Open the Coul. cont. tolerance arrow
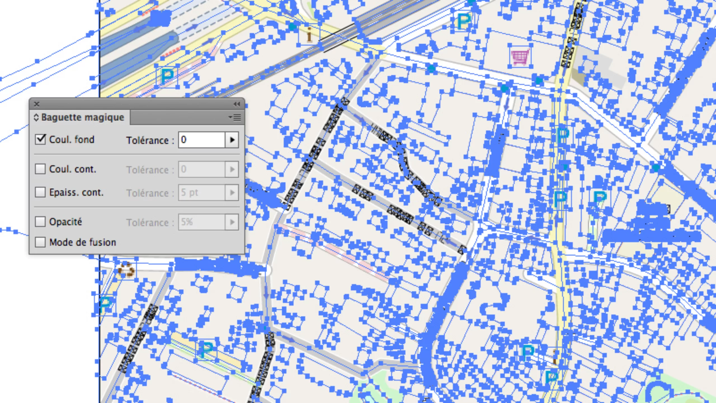The height and width of the screenshot is (403, 716). pos(232,169)
